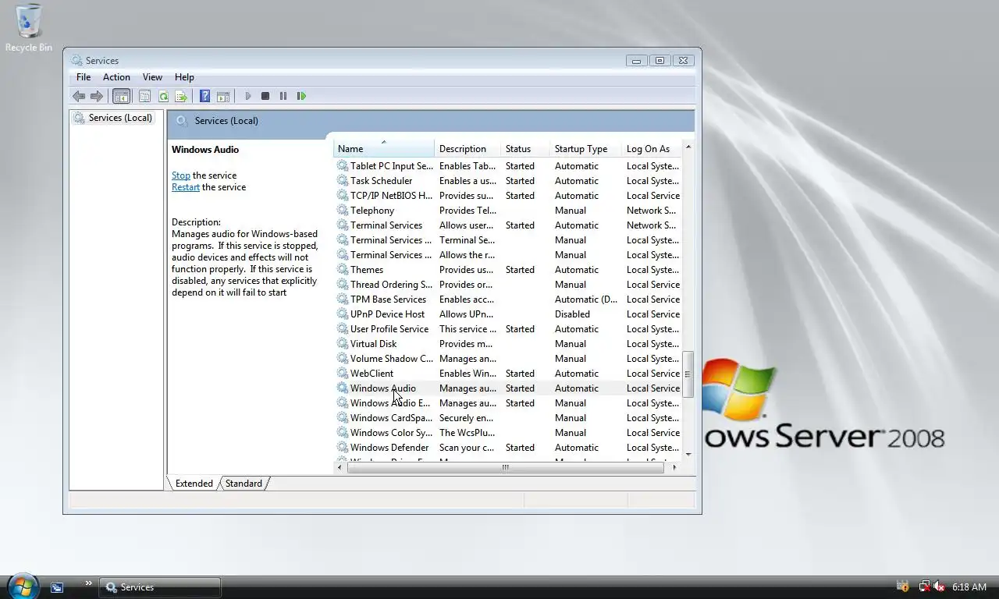Open Properties via the toolbar icon
The width and height of the screenshot is (999, 599).
pos(144,96)
